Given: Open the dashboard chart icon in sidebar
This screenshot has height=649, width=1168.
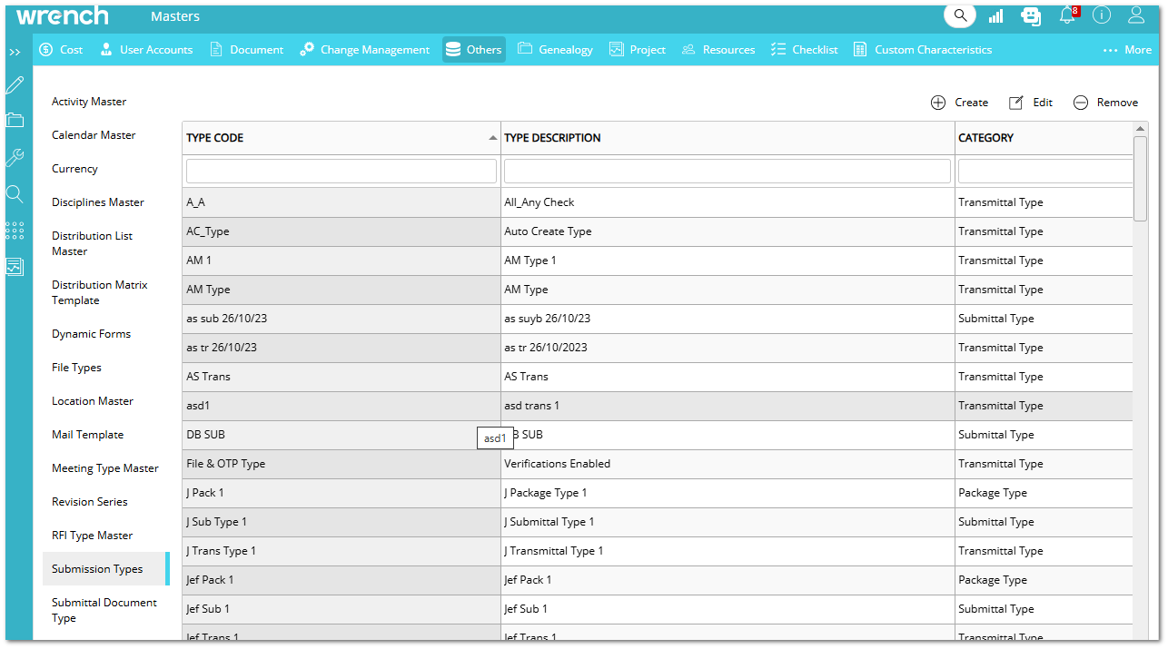Looking at the screenshot, I should (x=15, y=267).
